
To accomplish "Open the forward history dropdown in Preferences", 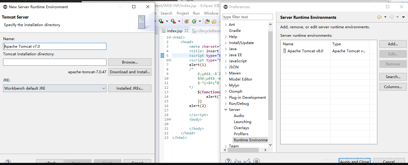I will pos(397,17).
